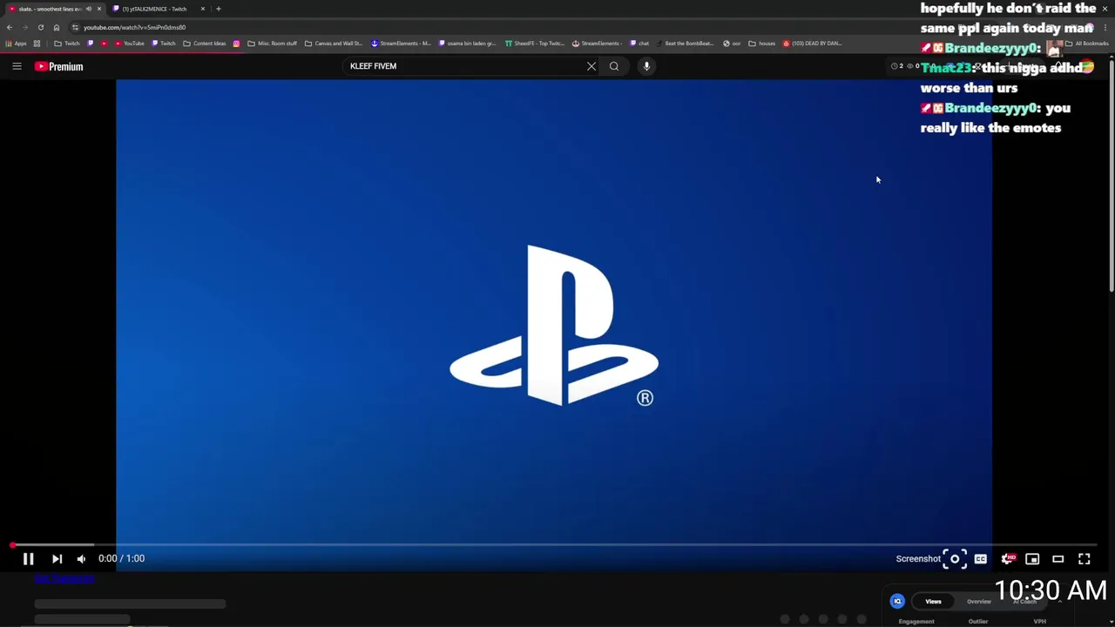Select the Views tab in analytics widget
The height and width of the screenshot is (627, 1115).
click(933, 602)
